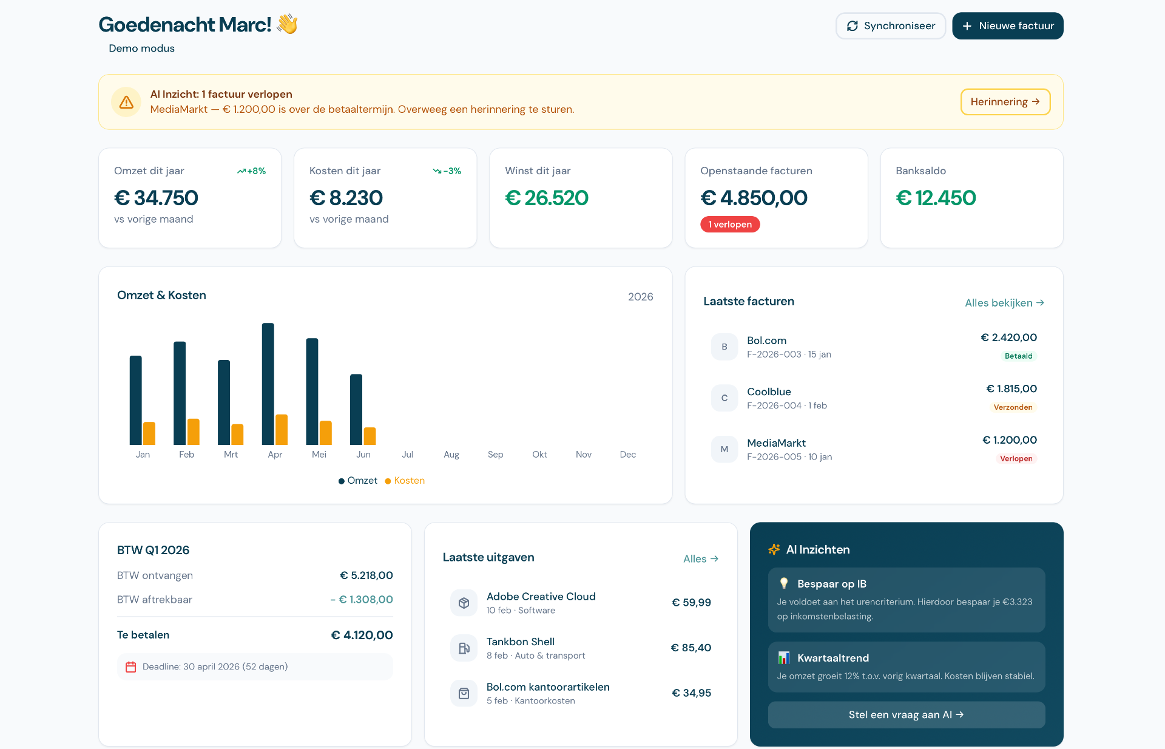Click the January Kosten orange bar
Image resolution: width=1165 pixels, height=749 pixels.
tap(149, 433)
